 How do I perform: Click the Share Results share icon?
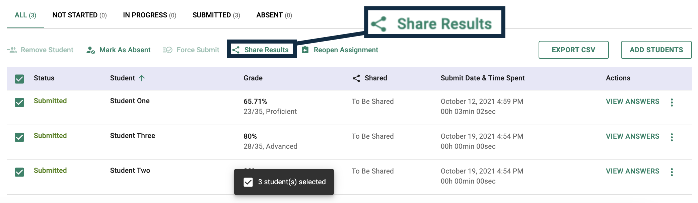pyautogui.click(x=236, y=50)
